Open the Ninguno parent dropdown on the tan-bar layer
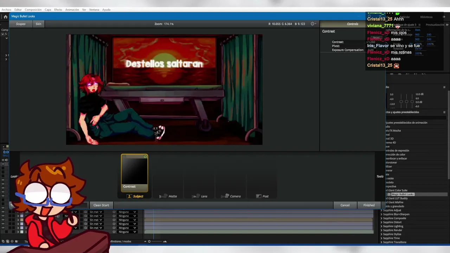The height and width of the screenshot is (253, 450). tap(127, 220)
